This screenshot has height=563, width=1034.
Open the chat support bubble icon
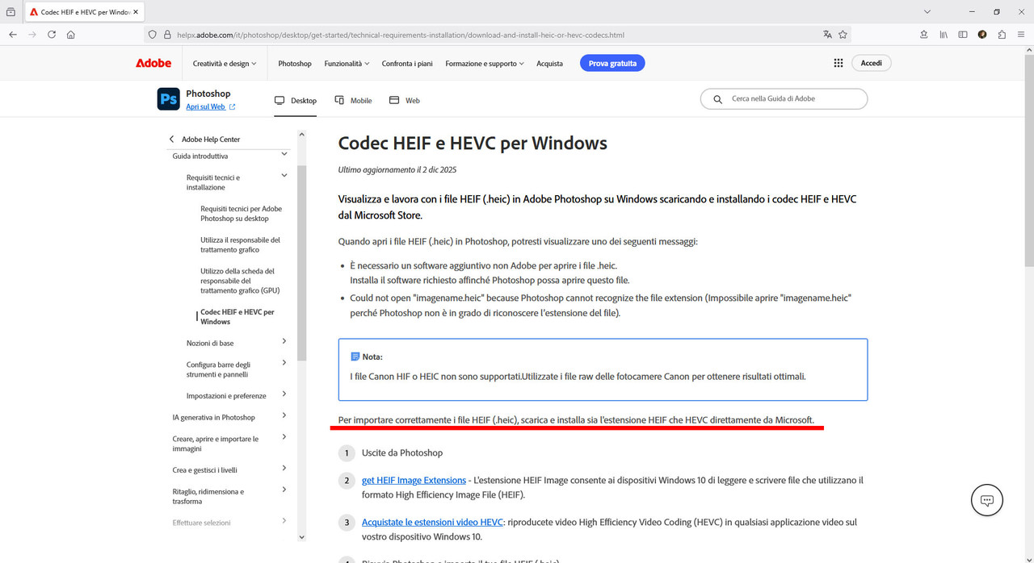click(986, 500)
